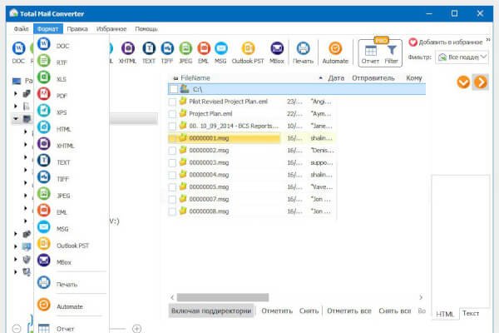Open the File menu
The width and height of the screenshot is (499, 333).
pos(21,28)
